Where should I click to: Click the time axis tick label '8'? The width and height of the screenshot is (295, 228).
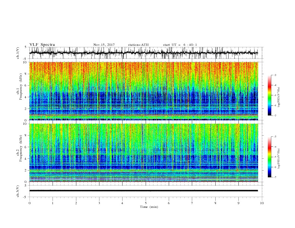click(x=215, y=203)
